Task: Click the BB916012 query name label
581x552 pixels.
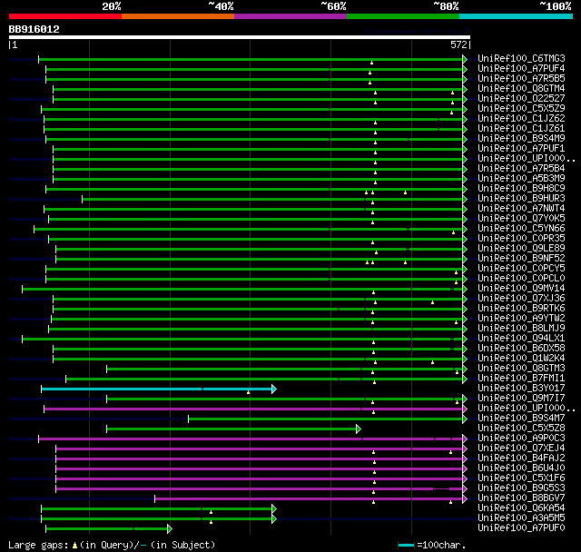Action: pyautogui.click(x=34, y=29)
